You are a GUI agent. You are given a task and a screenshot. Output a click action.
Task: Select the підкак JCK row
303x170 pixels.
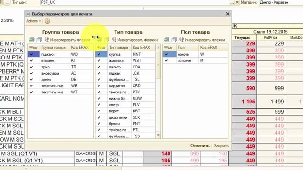point(125,73)
